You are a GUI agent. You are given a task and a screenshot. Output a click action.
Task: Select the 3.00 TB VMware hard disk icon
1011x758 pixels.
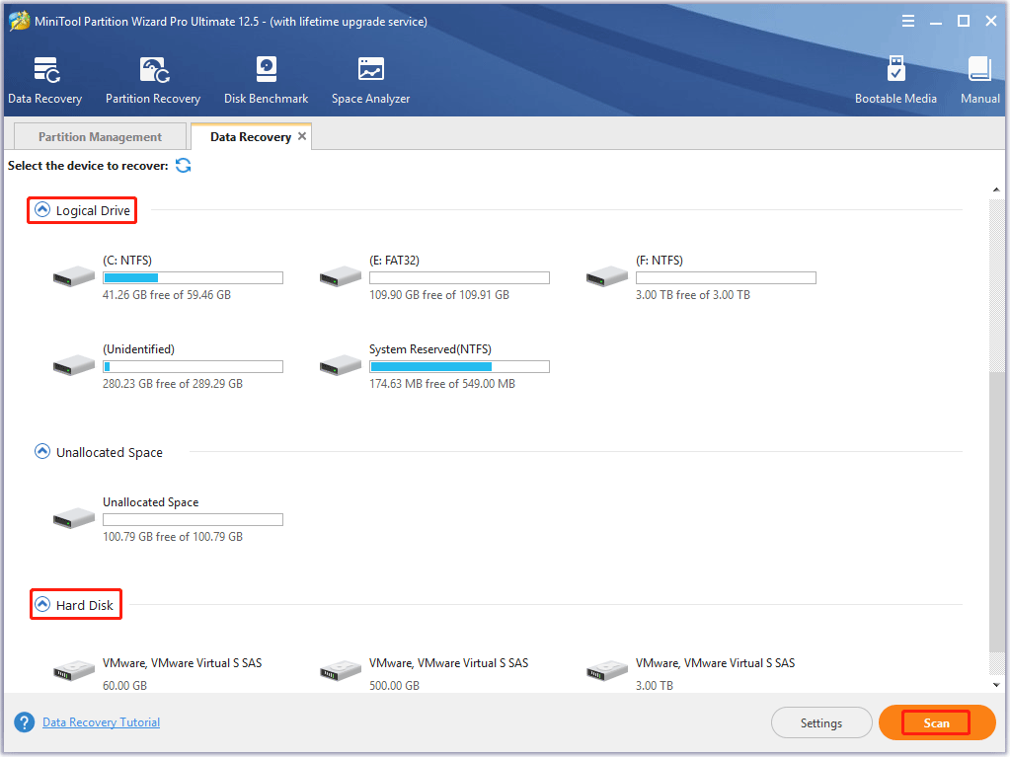coord(607,671)
